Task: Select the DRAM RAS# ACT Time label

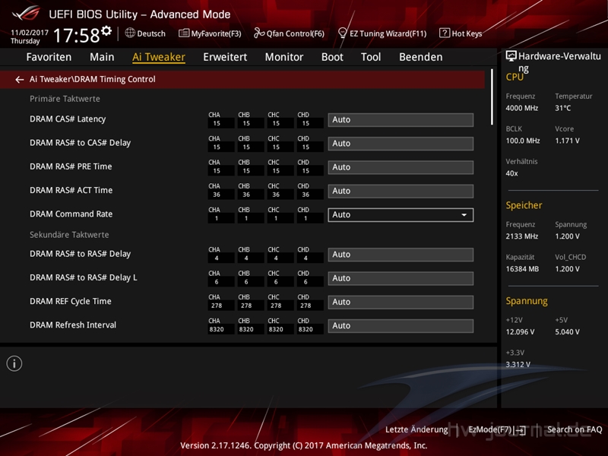Action: click(71, 191)
